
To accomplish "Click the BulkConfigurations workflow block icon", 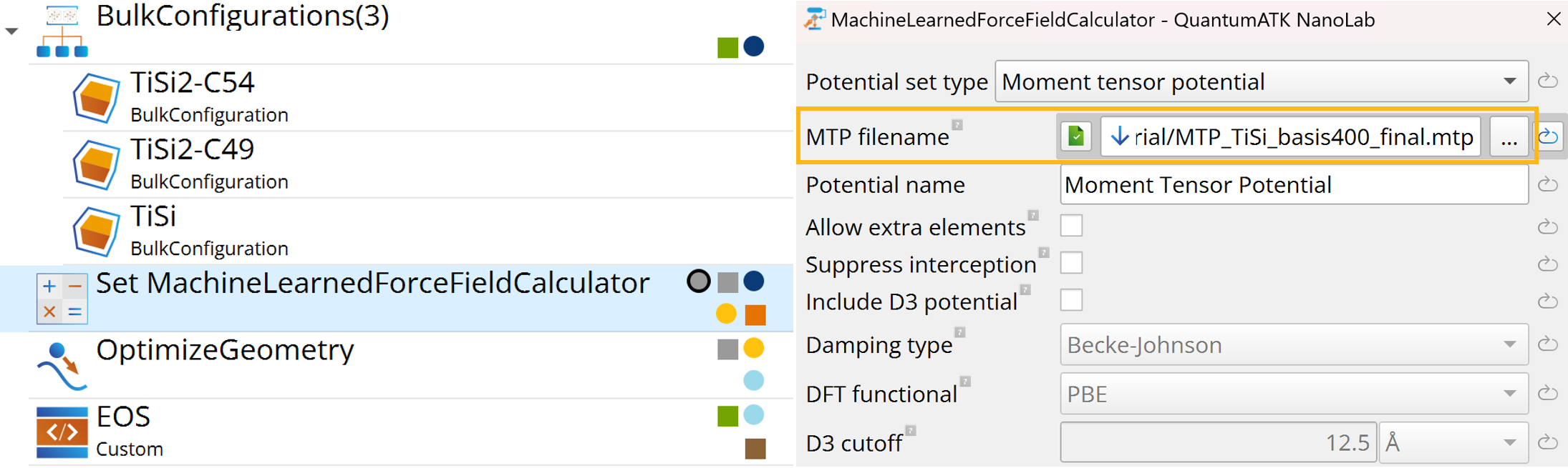I will pyautogui.click(x=62, y=31).
